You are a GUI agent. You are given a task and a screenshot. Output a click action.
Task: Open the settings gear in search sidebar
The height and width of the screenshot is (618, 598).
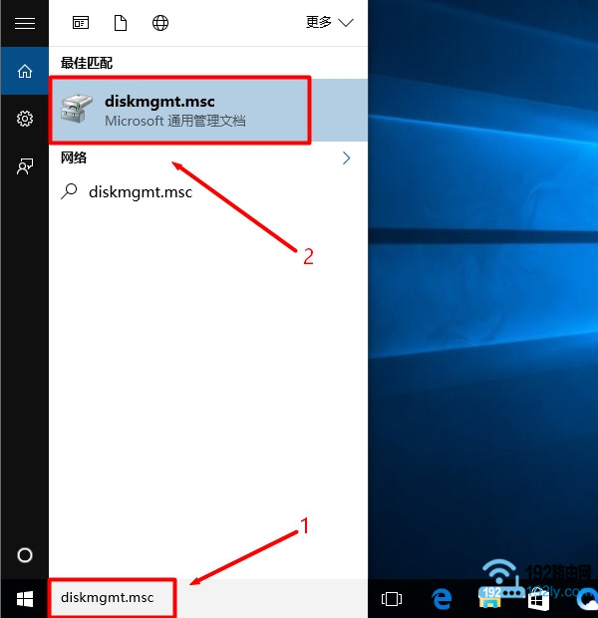coord(25,119)
